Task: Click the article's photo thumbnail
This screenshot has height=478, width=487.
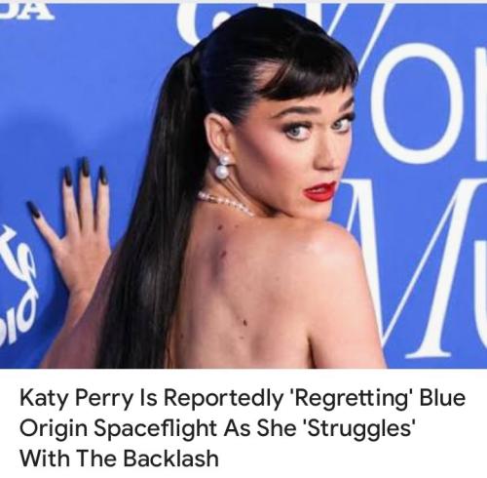Action: (x=243, y=186)
